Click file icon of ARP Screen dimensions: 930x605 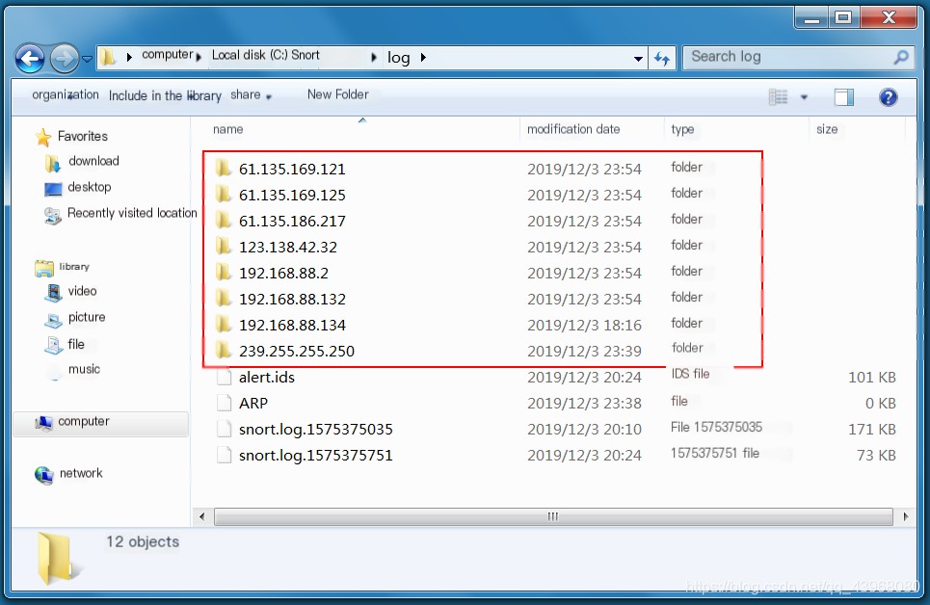tap(224, 404)
